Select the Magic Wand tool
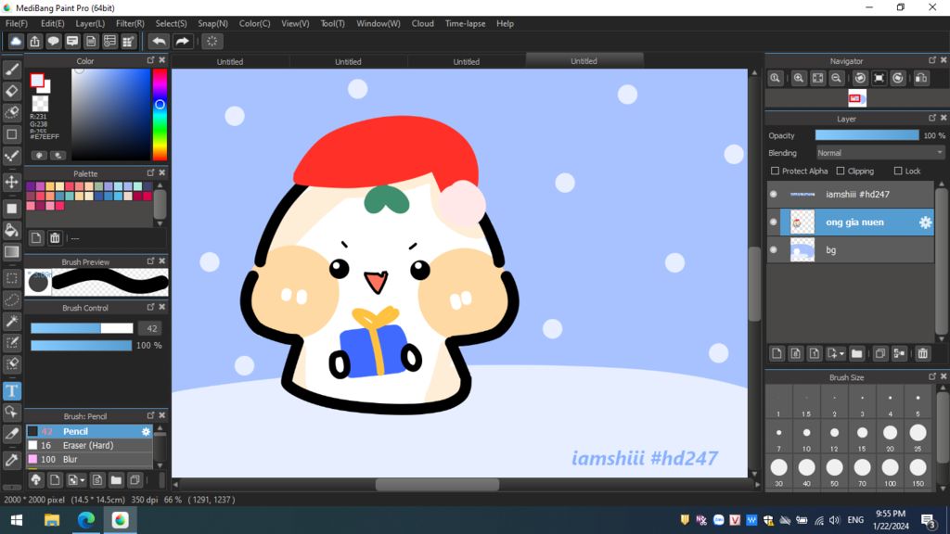The height and width of the screenshot is (534, 950). click(11, 321)
